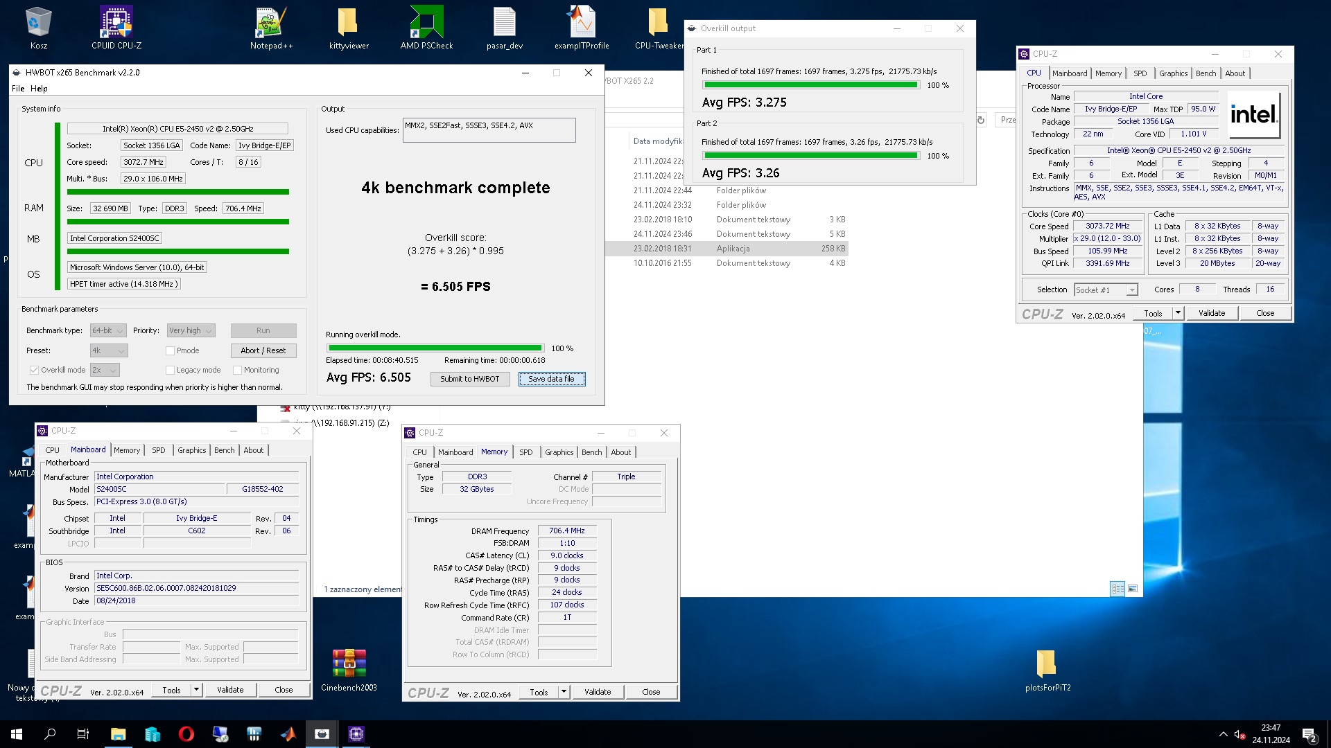Switch to SPD tab in CPU-Z CPU window
This screenshot has width=1331, height=748.
1140,73
